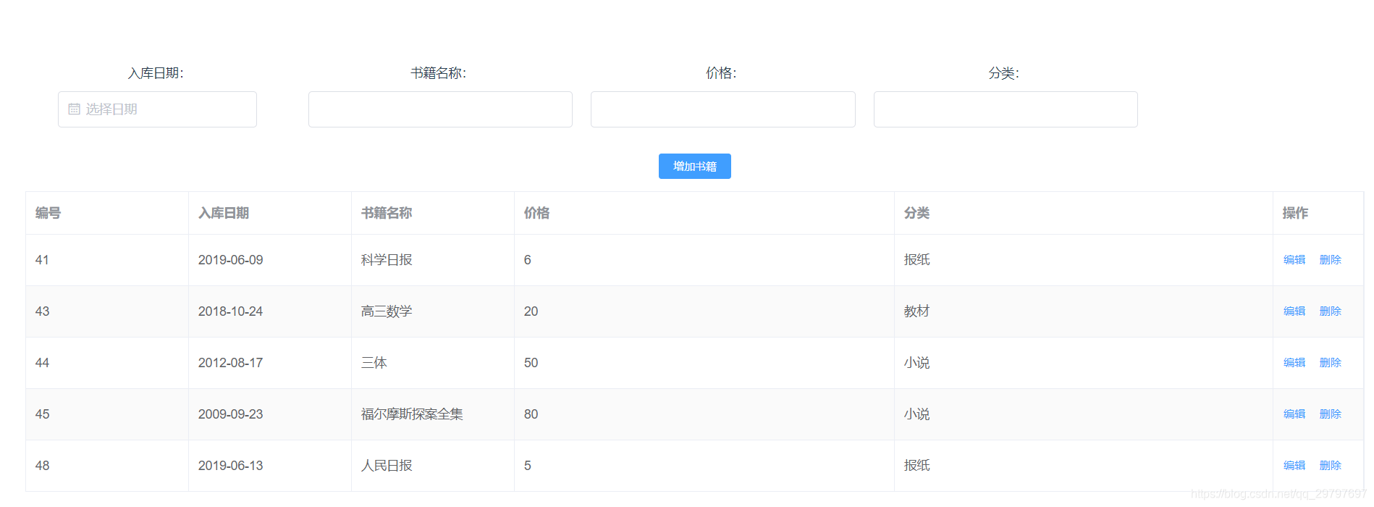Click the 入库日期 column header
Viewport: 1374px width, 507px height.
point(270,213)
